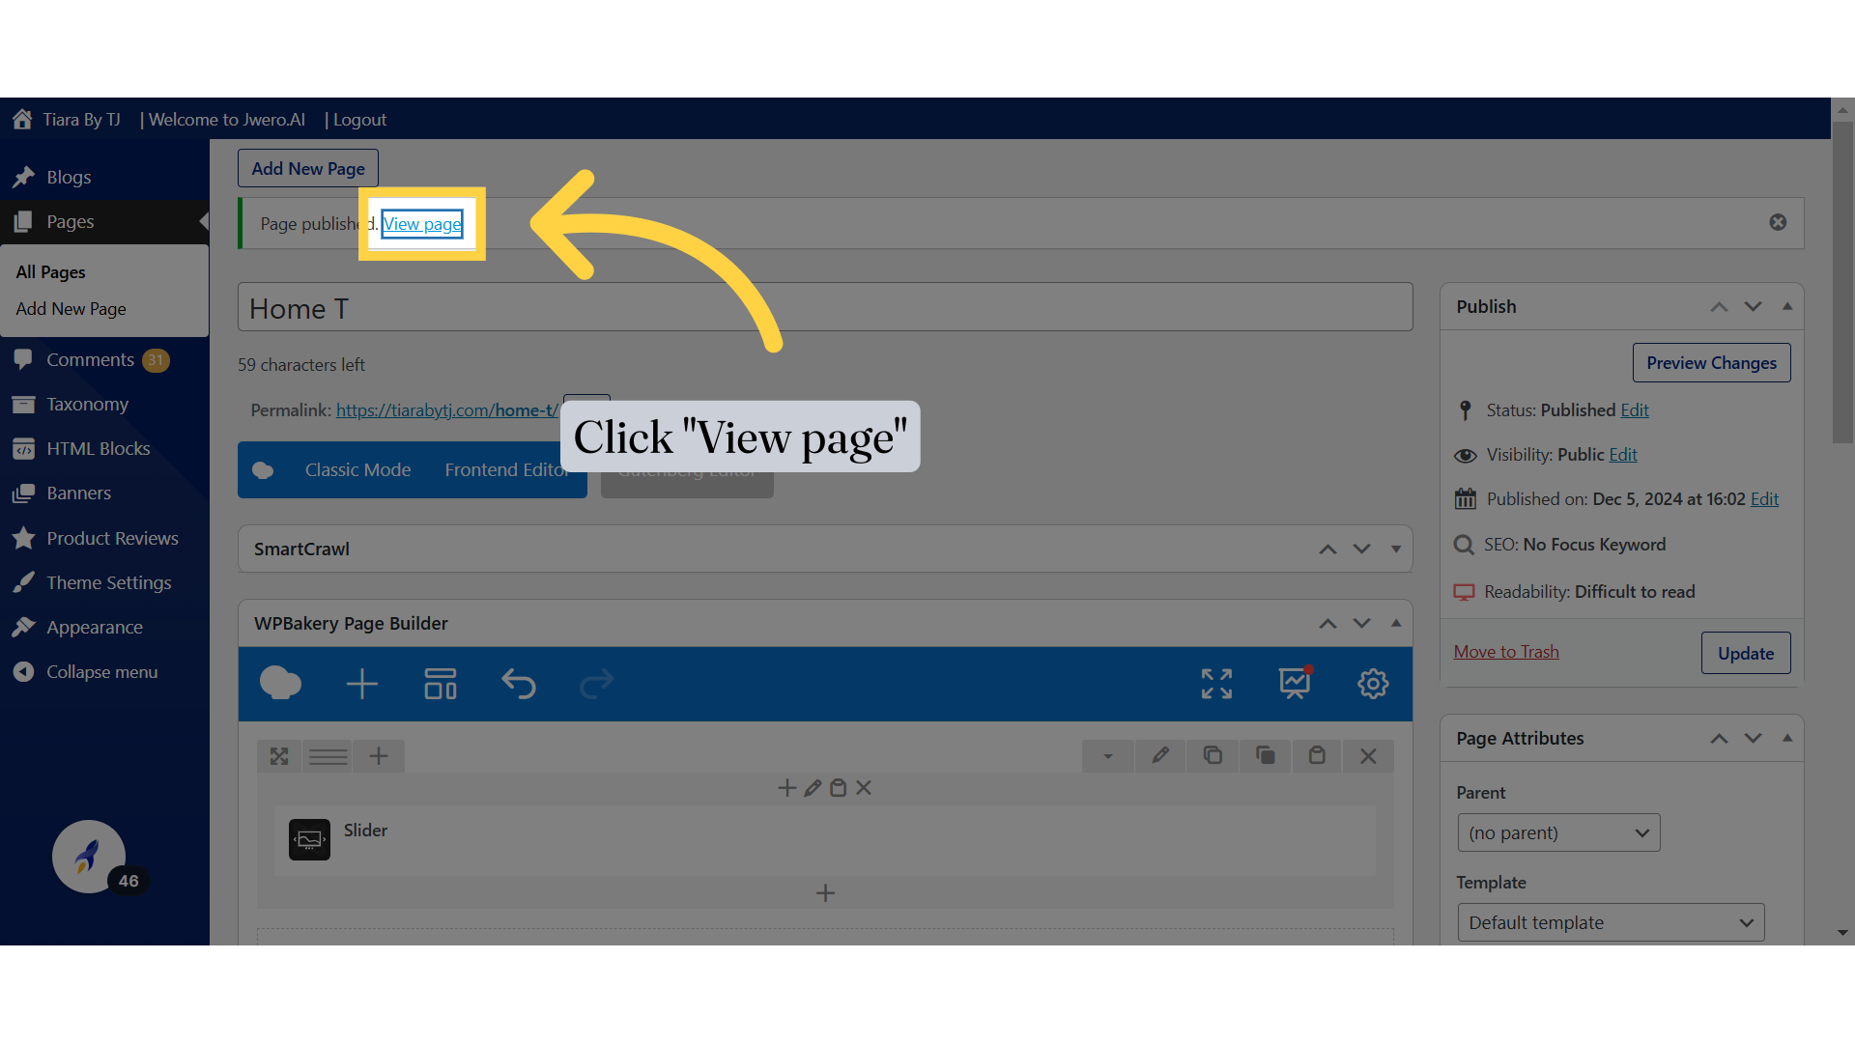Open Appearance sidebar item

point(94,627)
